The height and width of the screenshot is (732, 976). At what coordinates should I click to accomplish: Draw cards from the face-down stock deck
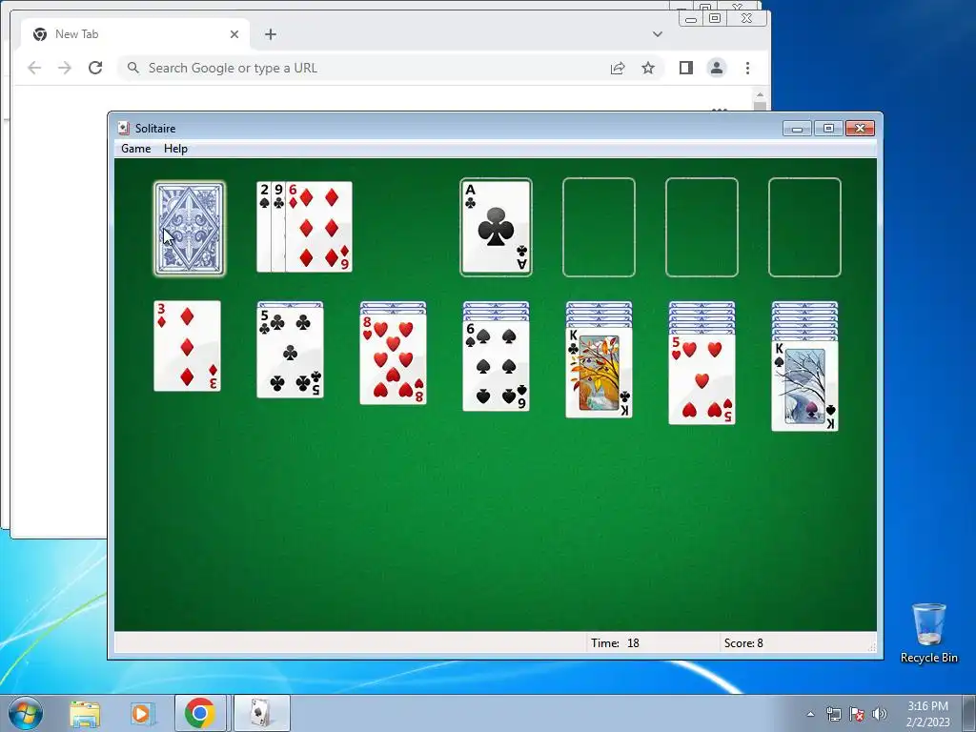point(190,228)
